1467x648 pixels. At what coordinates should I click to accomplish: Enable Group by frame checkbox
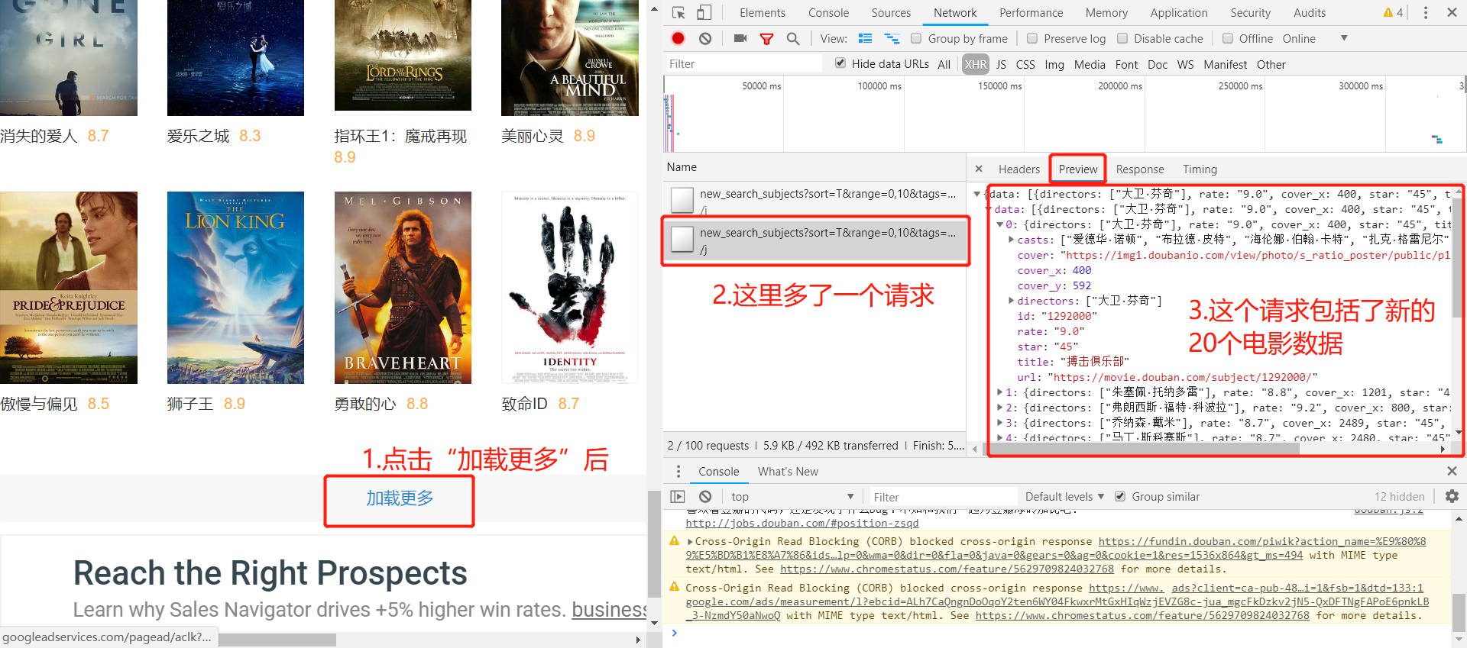coord(916,38)
